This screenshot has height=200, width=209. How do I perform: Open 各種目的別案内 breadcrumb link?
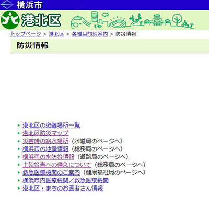click(x=90, y=34)
